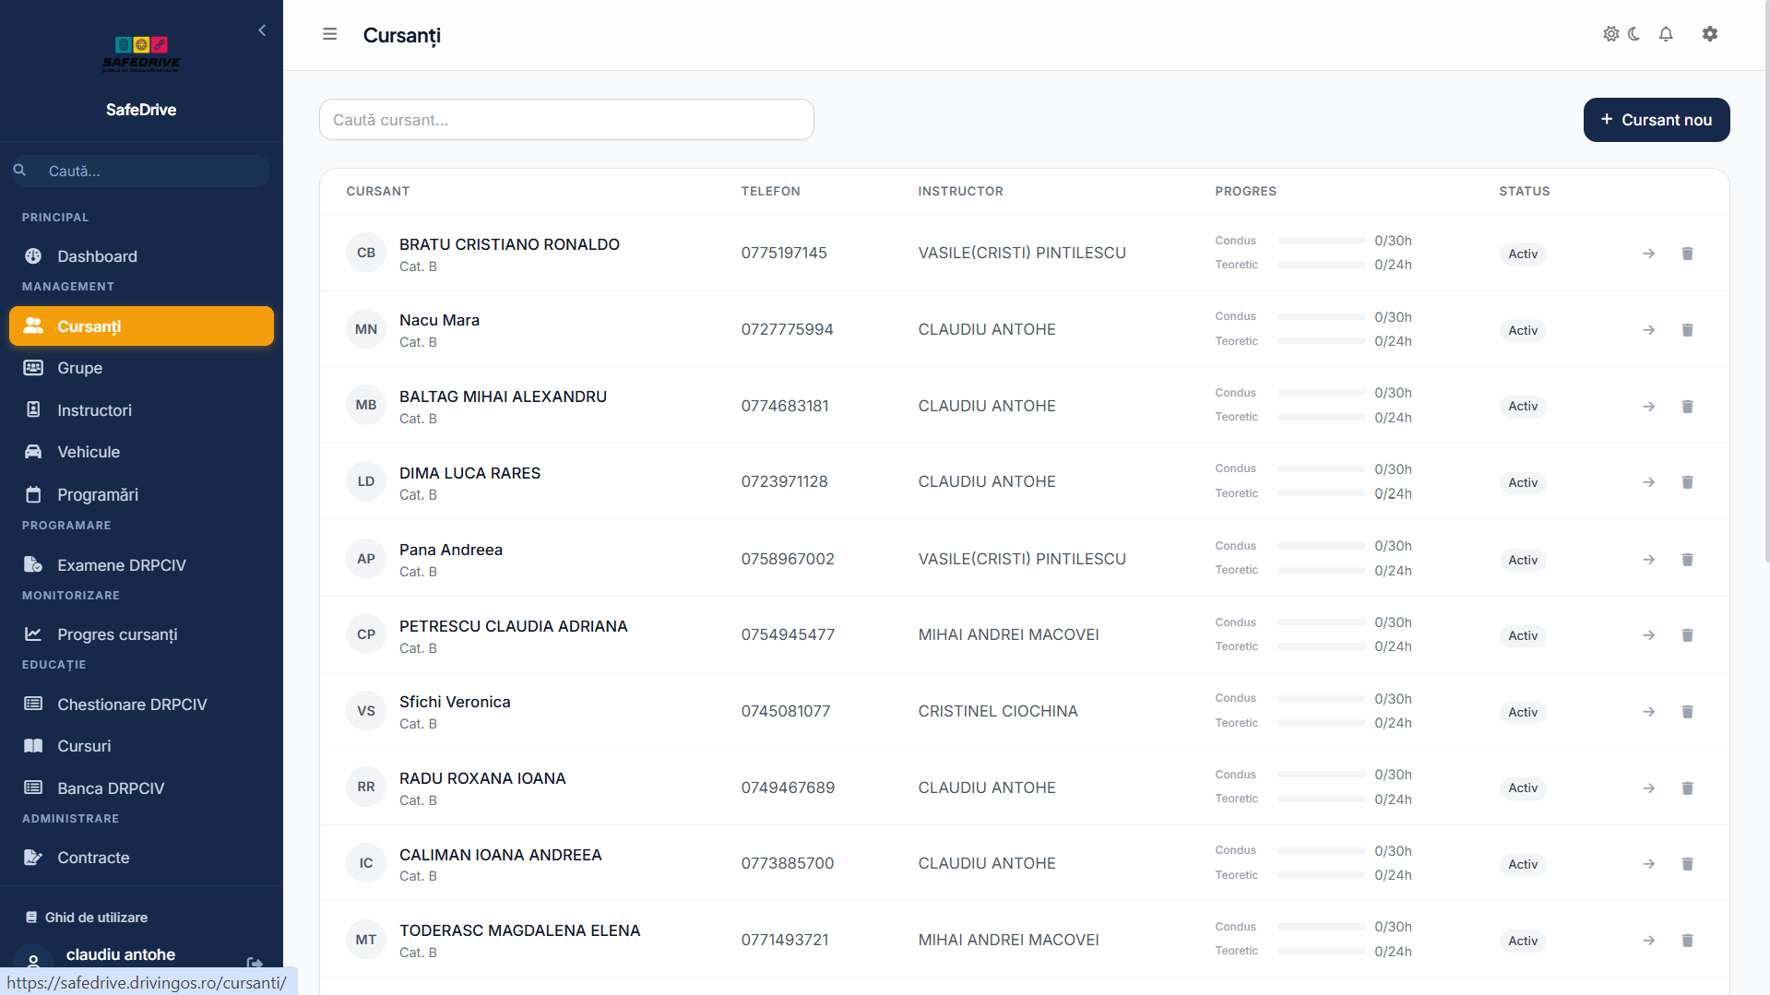Switch to dark theme moon icon
The image size is (1770, 995).
pyautogui.click(x=1633, y=34)
